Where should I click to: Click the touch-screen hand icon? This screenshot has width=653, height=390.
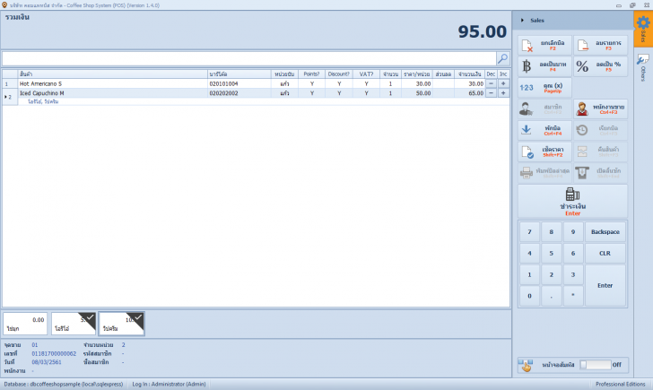click(x=526, y=365)
